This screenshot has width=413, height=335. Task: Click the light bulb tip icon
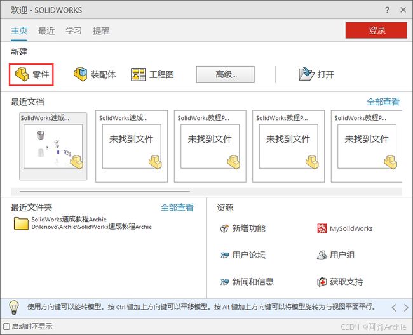14,307
